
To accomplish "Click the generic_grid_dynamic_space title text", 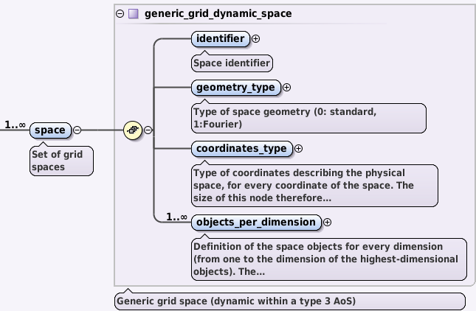I will pos(218,13).
